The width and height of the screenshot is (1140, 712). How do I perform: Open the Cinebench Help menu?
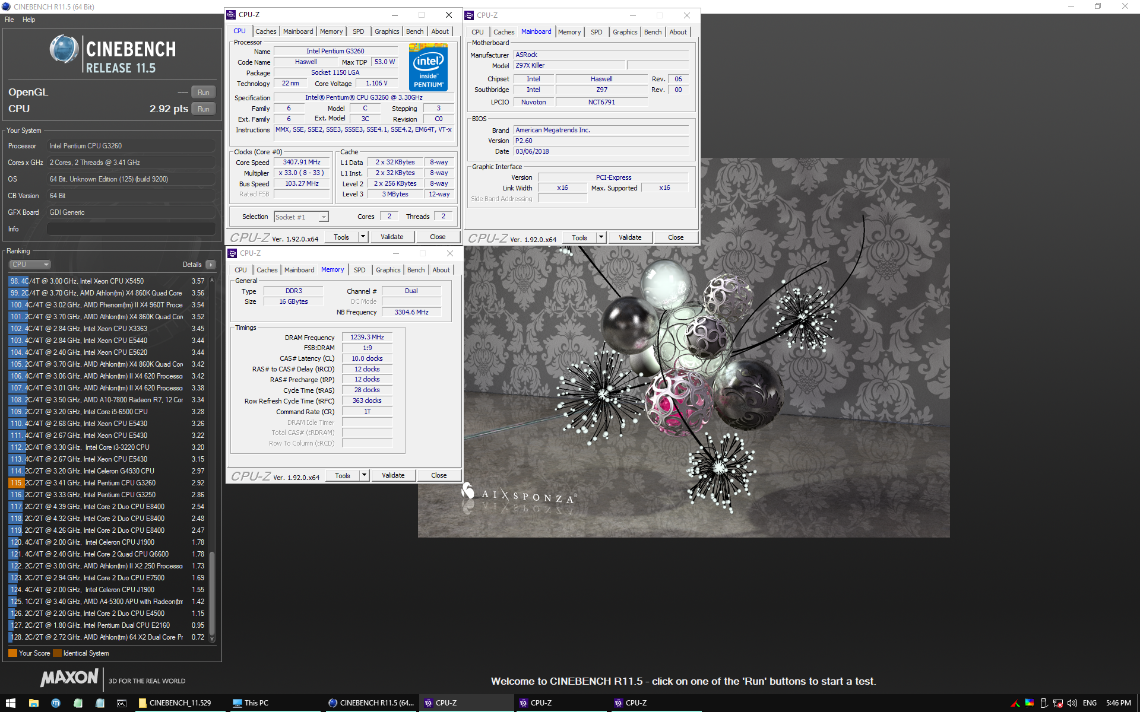(28, 20)
